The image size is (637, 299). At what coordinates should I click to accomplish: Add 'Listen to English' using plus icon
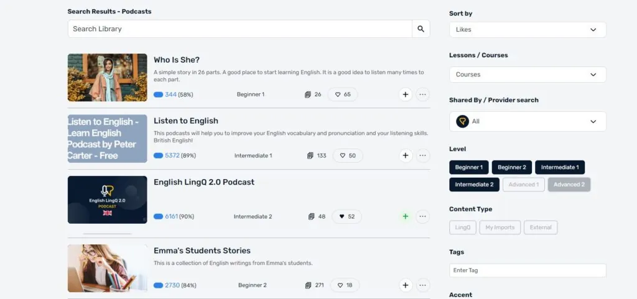[x=406, y=155]
